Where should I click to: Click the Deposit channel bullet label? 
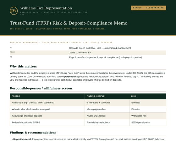tap(22, 139)
